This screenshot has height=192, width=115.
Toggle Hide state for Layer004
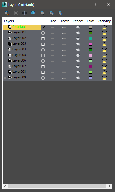coord(53,50)
